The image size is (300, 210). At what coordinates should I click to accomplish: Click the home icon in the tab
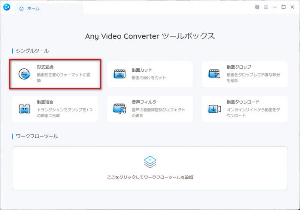coord(21,9)
